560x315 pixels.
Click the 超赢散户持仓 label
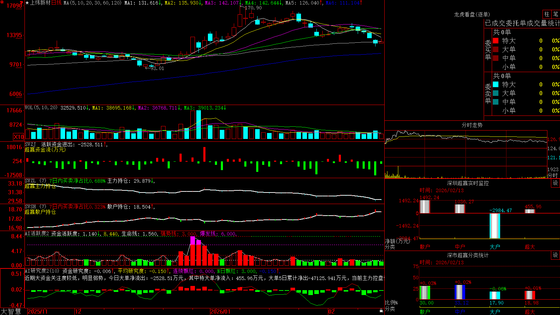pyautogui.click(x=40, y=212)
